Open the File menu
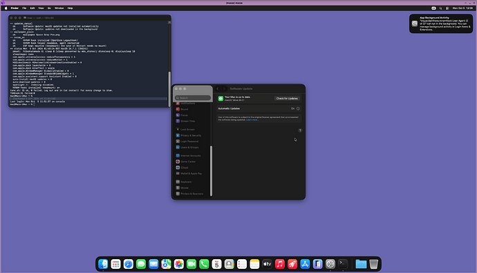Screen dimensions: 477x273 coord(24,8)
